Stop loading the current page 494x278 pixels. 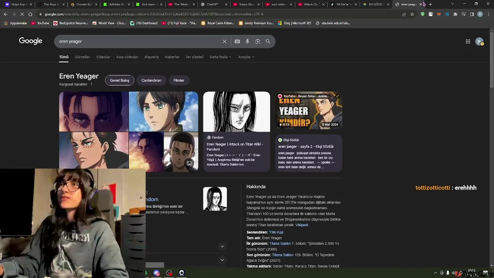pos(22,14)
